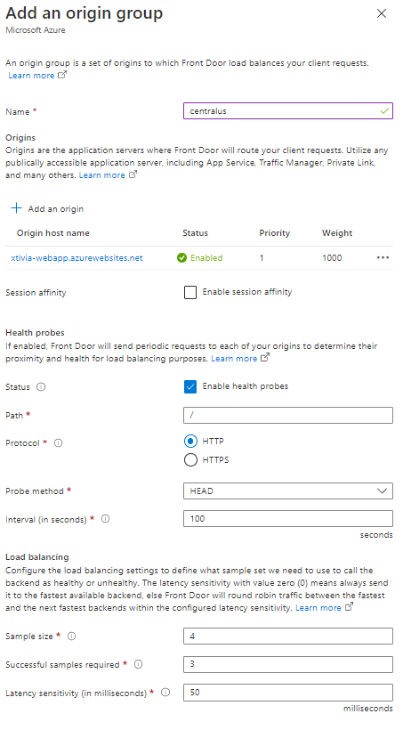403x738 pixels.
Task: Click the Load balancing heading
Action: (x=37, y=556)
